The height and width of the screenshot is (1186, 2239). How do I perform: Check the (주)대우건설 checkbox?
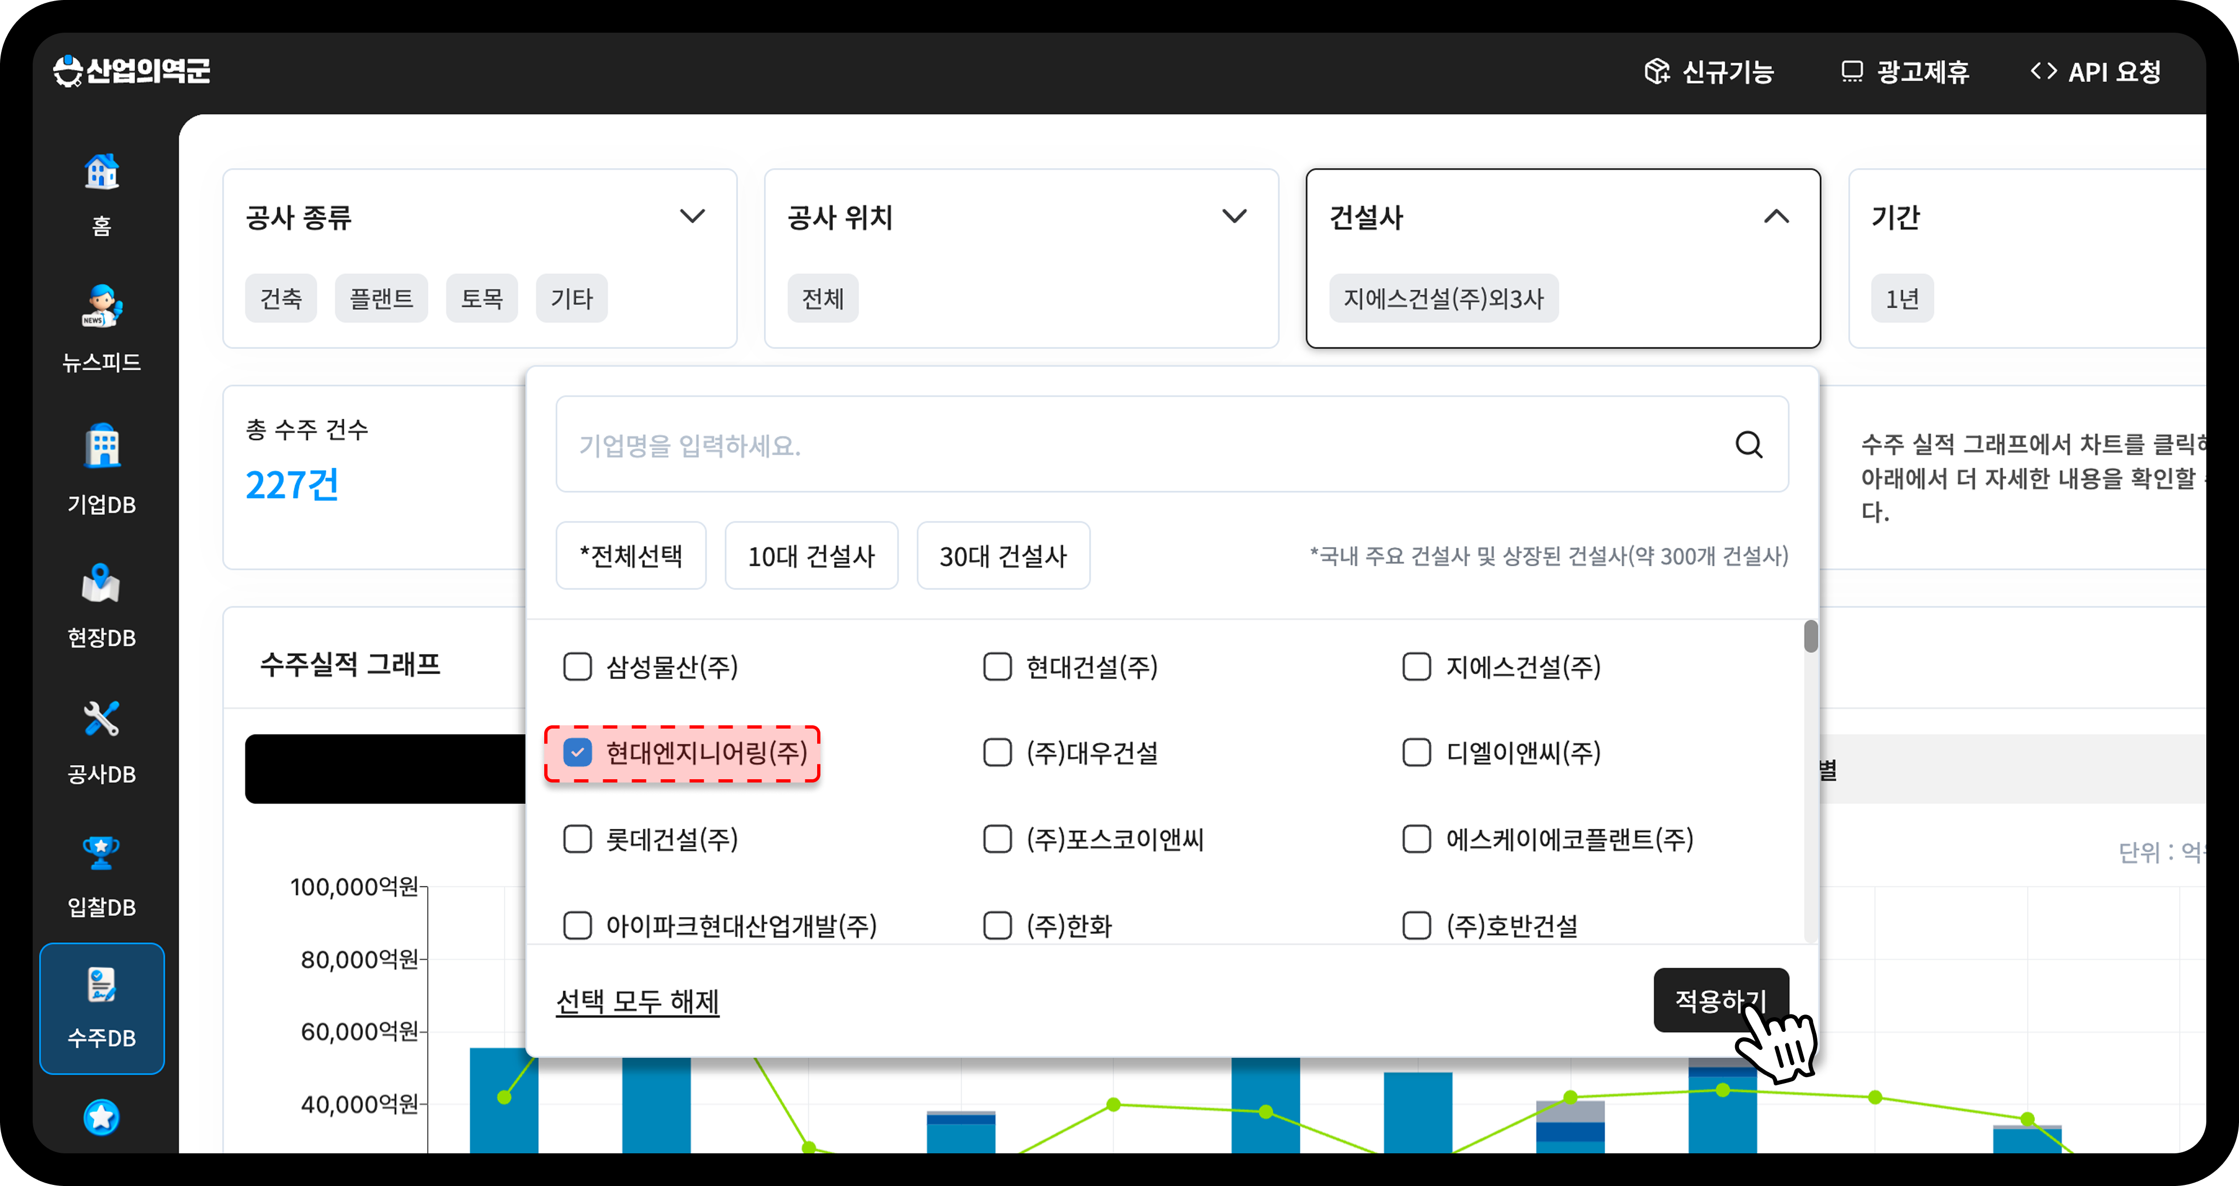[997, 753]
